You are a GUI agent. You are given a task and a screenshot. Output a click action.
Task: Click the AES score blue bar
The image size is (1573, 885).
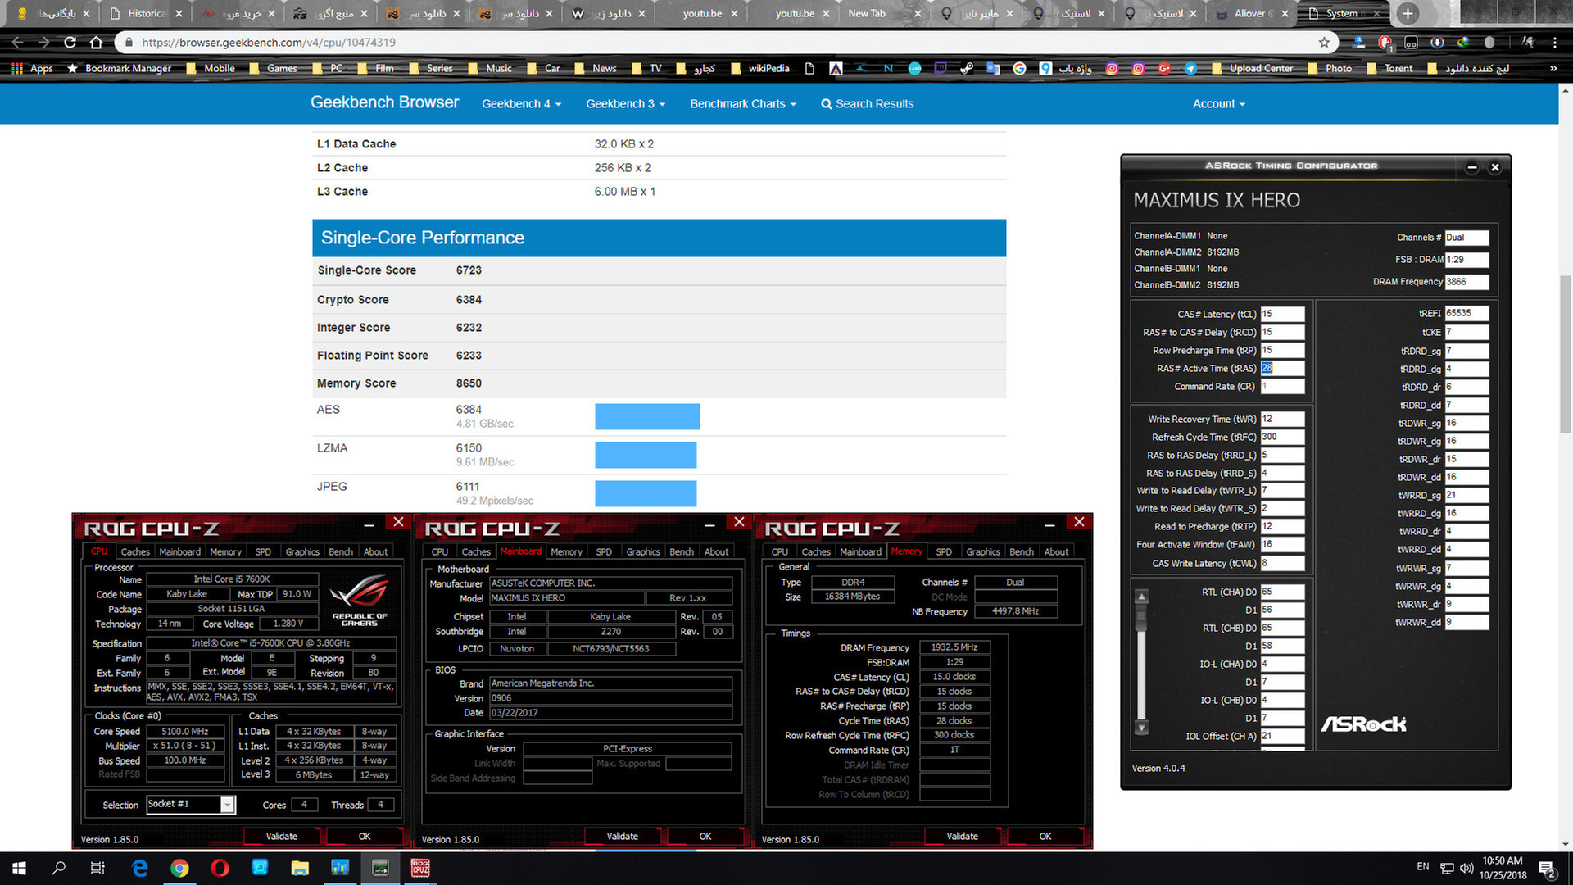[647, 416]
